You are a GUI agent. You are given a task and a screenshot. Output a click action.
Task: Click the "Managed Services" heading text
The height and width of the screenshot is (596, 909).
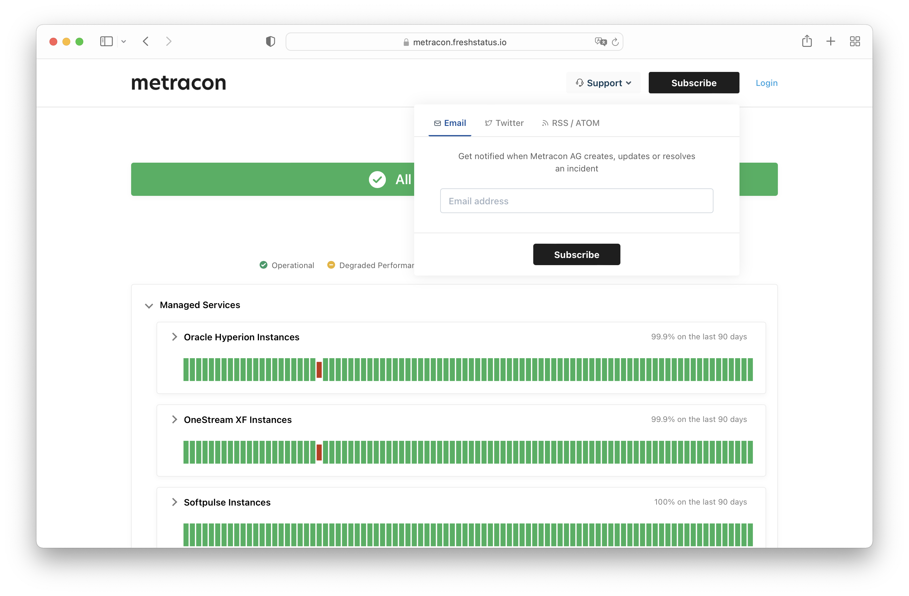pos(200,305)
